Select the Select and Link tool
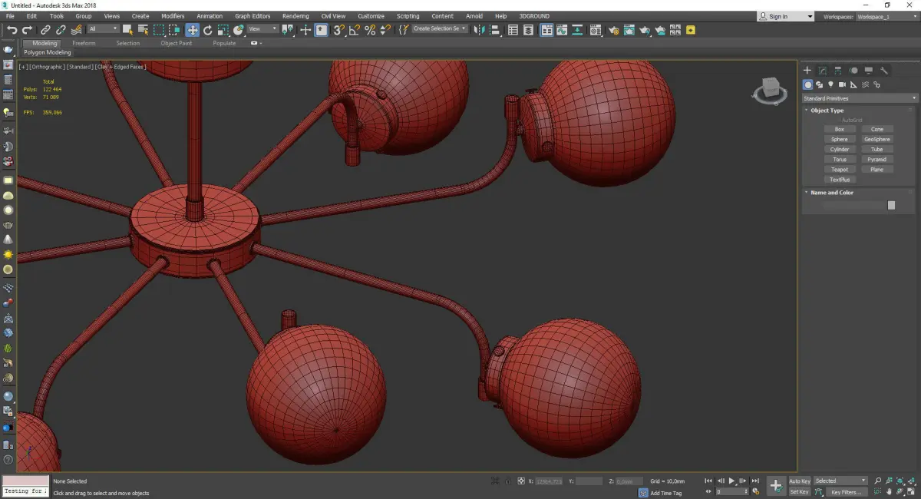Screen dimensions: 921x499 pos(46,30)
